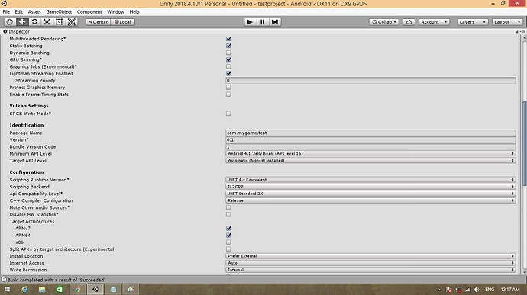Click the Collab button
This screenshot has width=527, height=295.
point(384,22)
